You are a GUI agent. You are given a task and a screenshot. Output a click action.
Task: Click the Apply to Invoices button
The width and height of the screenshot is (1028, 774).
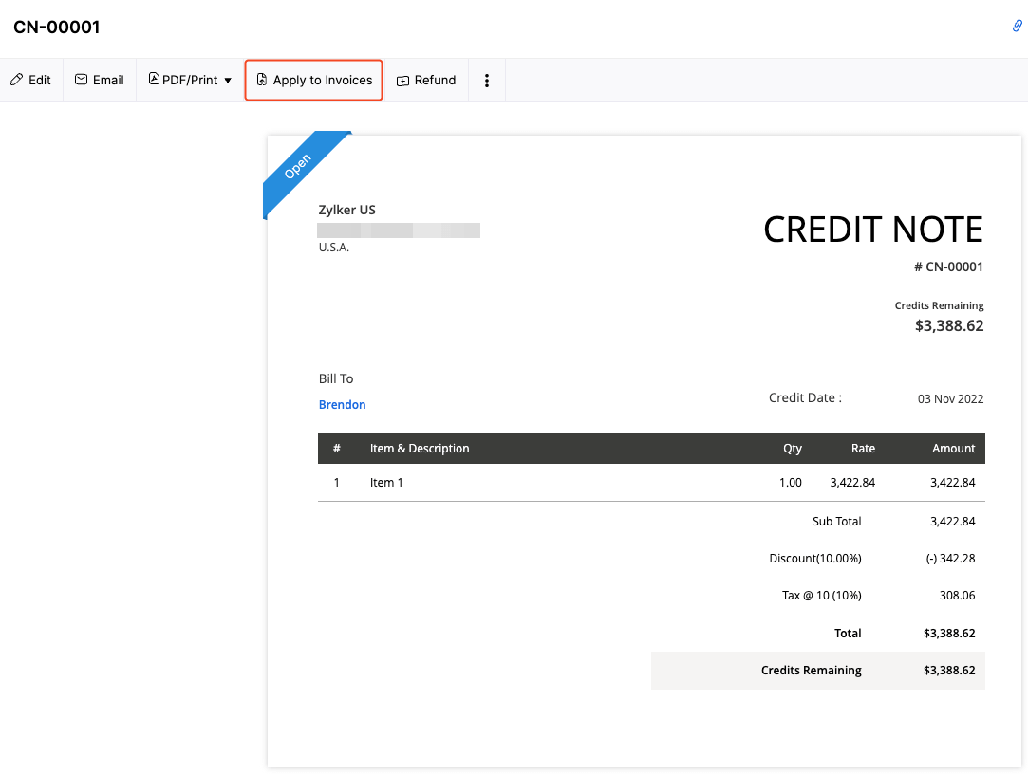point(313,80)
